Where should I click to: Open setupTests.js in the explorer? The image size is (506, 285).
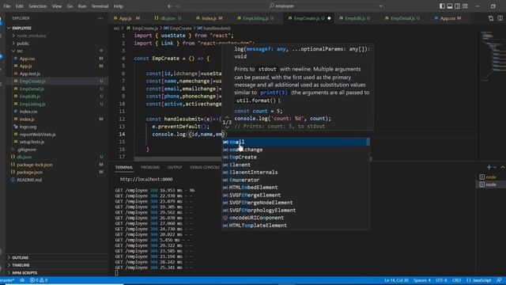coord(32,142)
